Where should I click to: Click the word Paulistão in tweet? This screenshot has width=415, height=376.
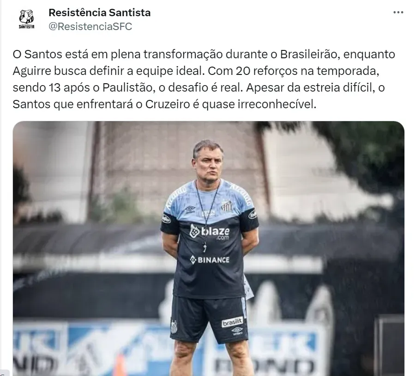[128, 87]
